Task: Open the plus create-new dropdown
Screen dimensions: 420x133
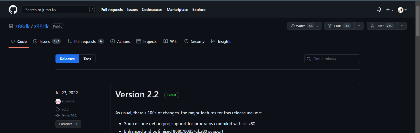Action: coord(390,10)
